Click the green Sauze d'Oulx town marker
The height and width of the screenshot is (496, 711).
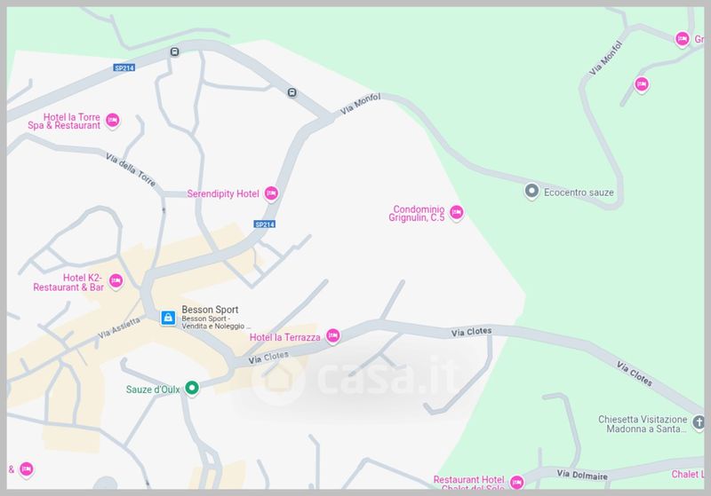[192, 388]
